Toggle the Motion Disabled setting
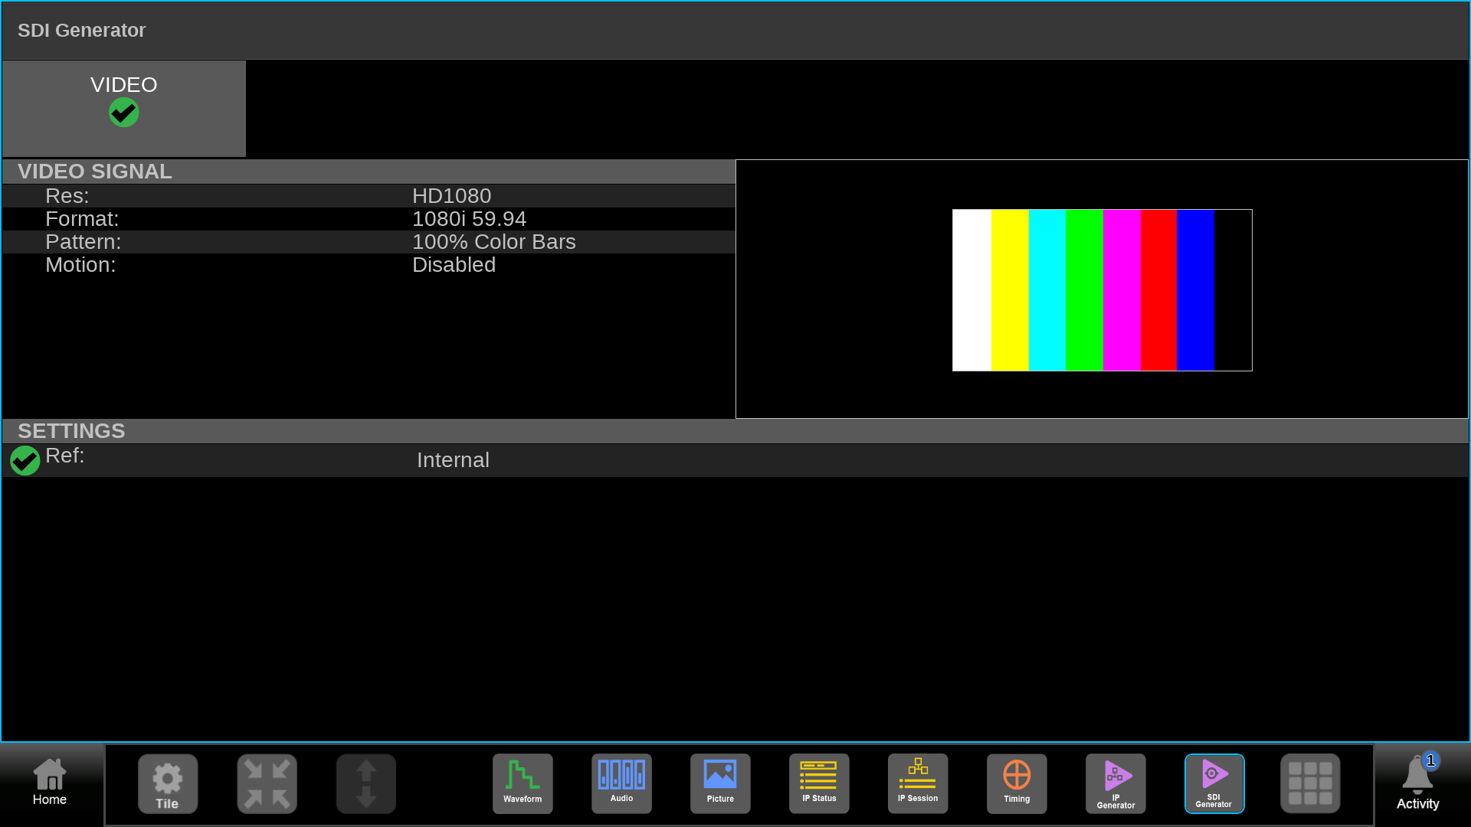The height and width of the screenshot is (827, 1471). pos(454,265)
